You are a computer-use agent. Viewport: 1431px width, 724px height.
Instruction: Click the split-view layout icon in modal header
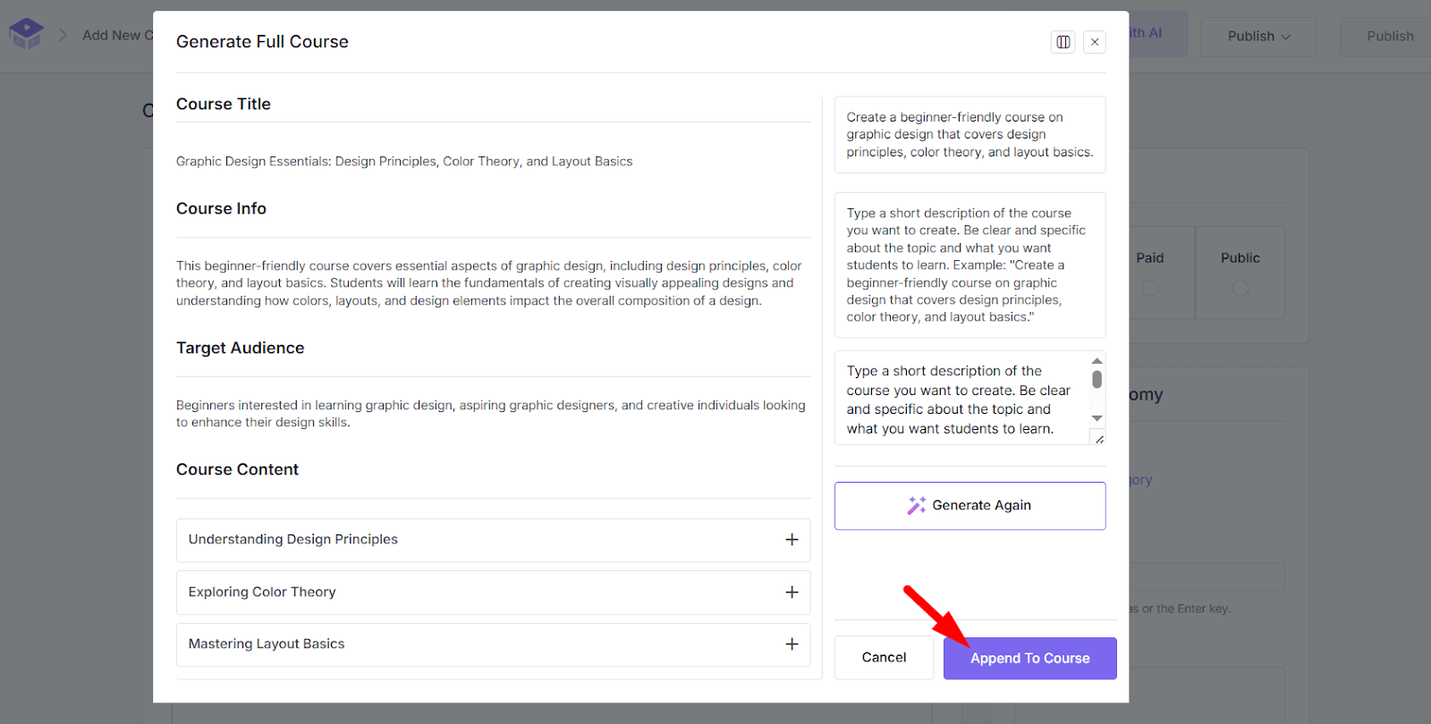[x=1063, y=42]
